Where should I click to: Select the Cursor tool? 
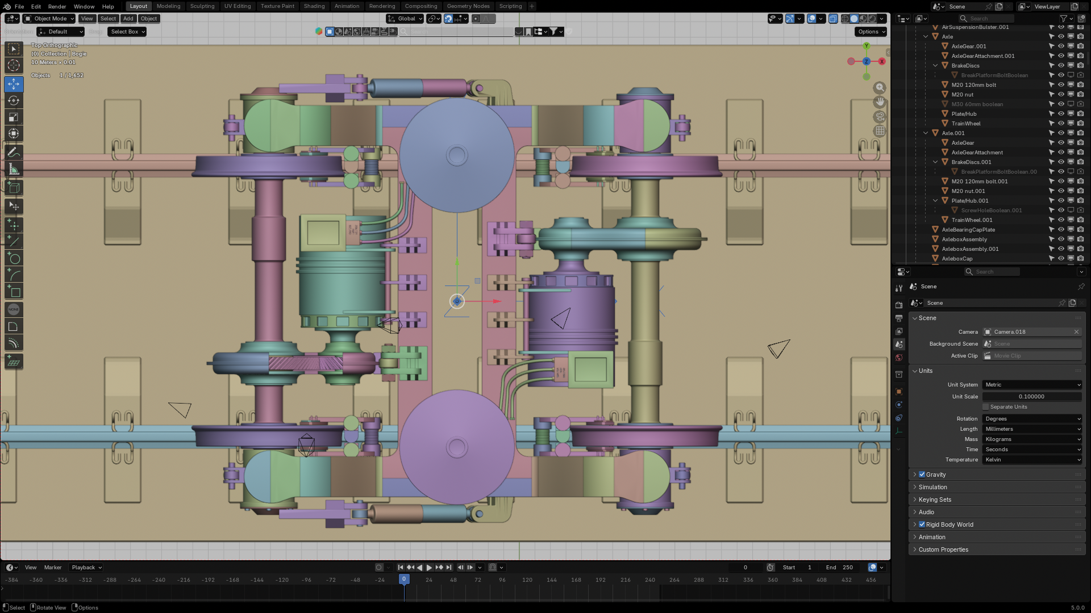(x=14, y=65)
